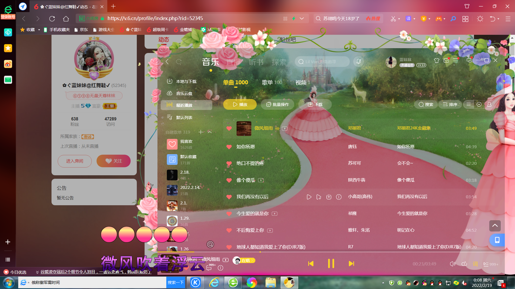Select 本地与下载 in the sidebar
This screenshot has height=289, width=515.
point(186,81)
